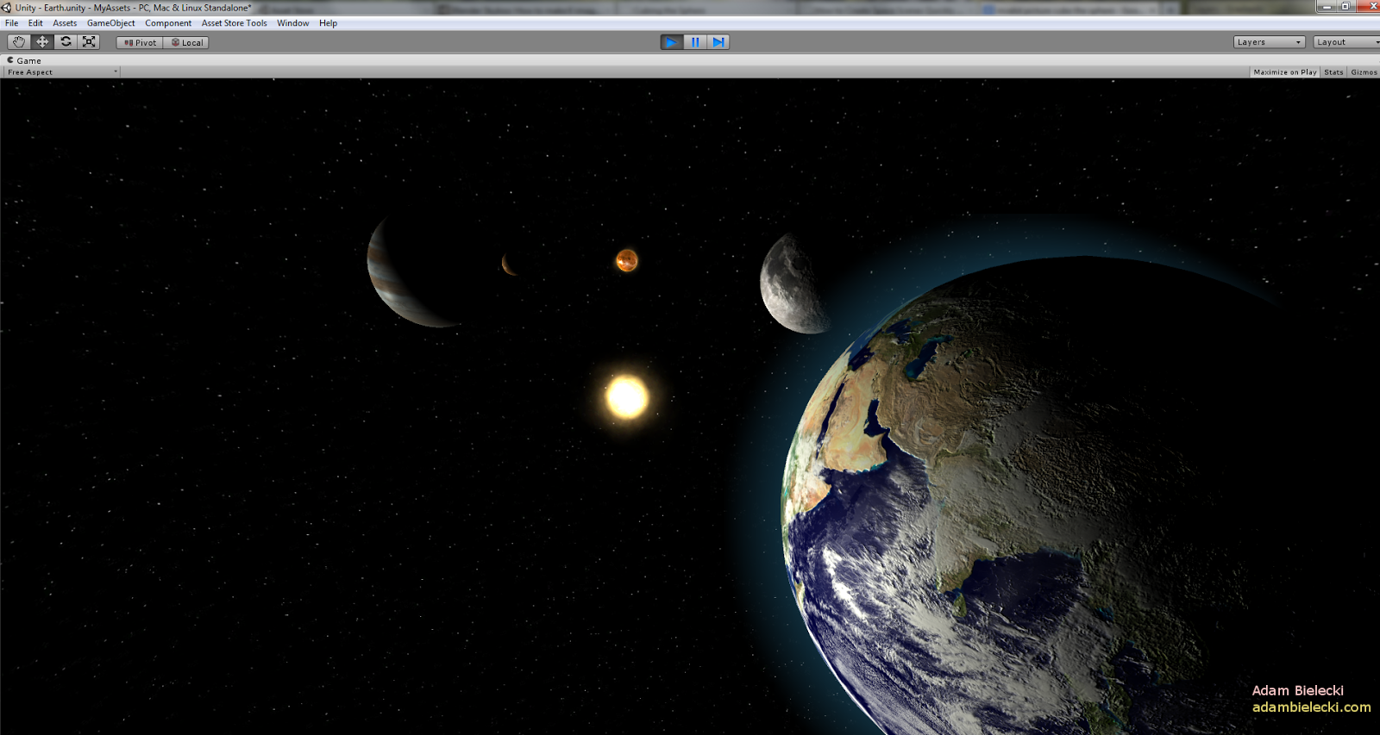Show the Stats overlay
The height and width of the screenshot is (735, 1380).
(1333, 72)
